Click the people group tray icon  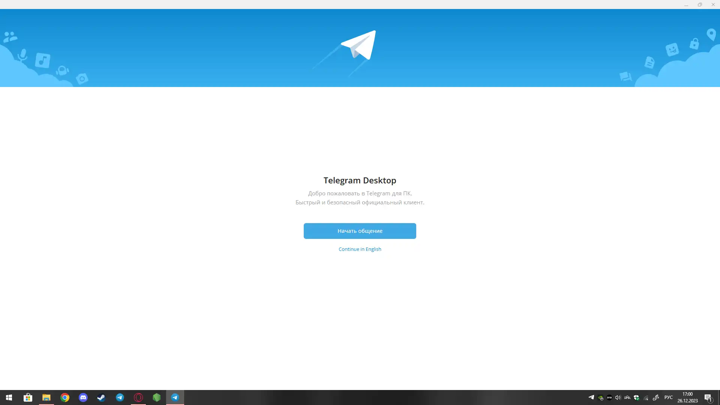(x=627, y=397)
